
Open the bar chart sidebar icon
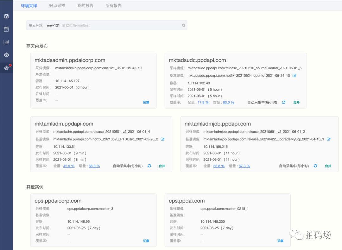point(6,42)
